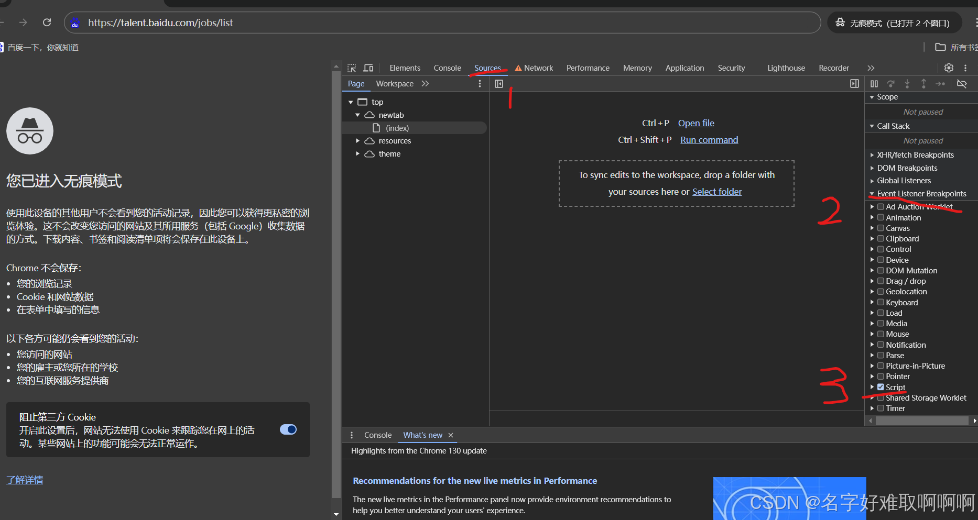Click the incognito mode indicator chip
This screenshot has height=520, width=978.
click(x=895, y=23)
